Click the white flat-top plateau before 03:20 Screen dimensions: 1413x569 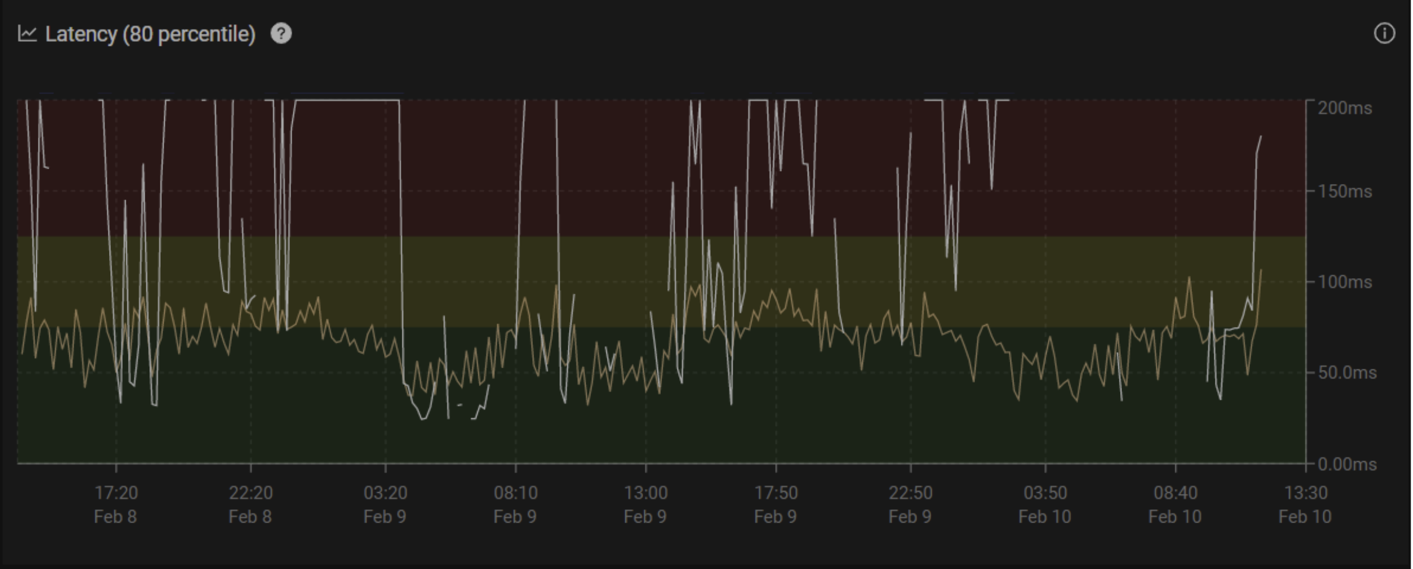pyautogui.click(x=347, y=100)
